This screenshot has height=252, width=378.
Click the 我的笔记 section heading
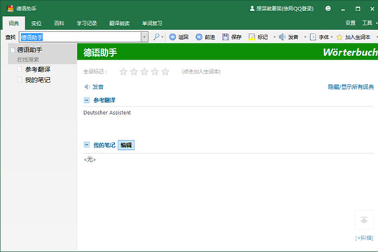pos(104,145)
